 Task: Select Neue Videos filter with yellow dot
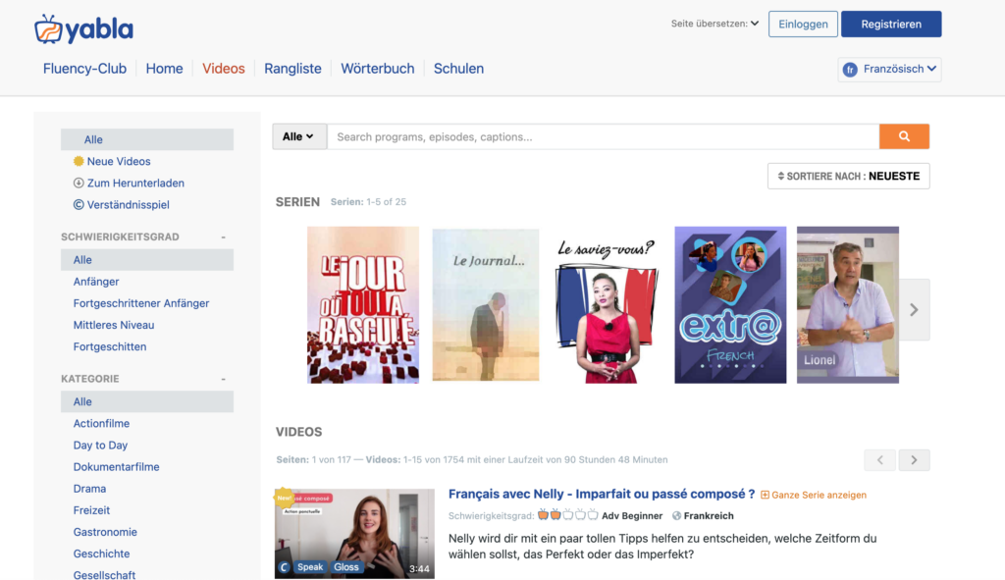point(118,162)
